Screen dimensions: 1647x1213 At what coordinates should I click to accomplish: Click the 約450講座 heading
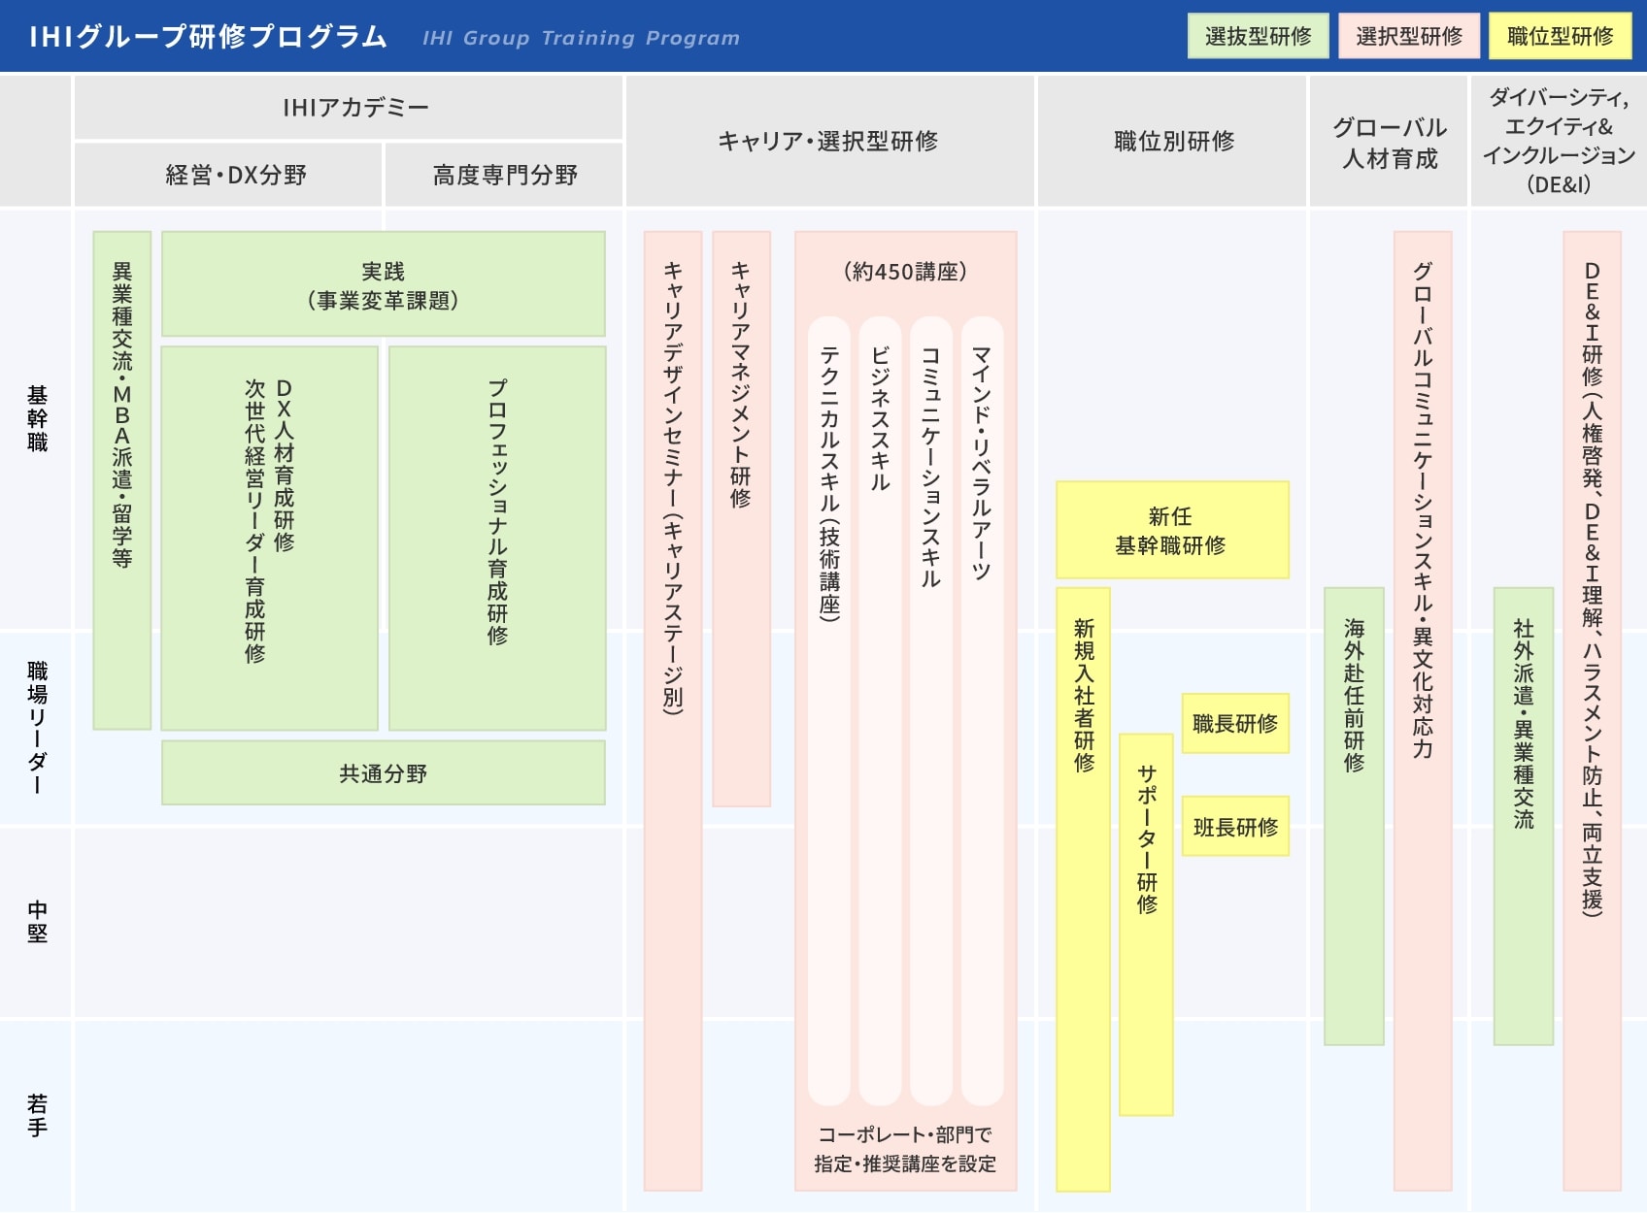905,272
